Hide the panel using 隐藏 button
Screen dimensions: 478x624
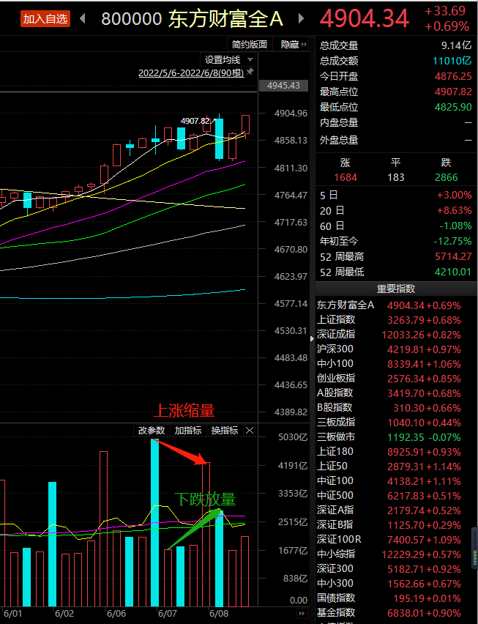[x=293, y=44]
